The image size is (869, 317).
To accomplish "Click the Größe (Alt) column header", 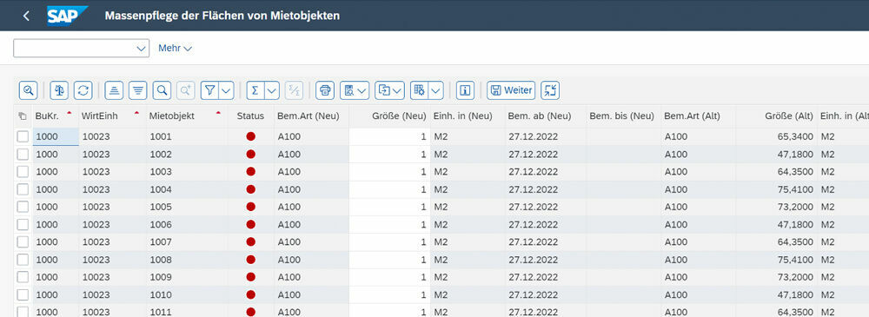I will tap(776, 116).
